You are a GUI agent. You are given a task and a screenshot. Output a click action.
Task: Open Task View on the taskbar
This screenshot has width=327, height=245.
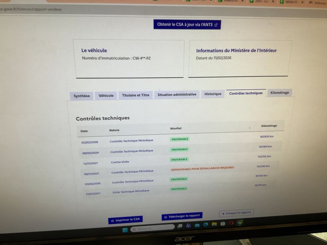tap(179, 226)
